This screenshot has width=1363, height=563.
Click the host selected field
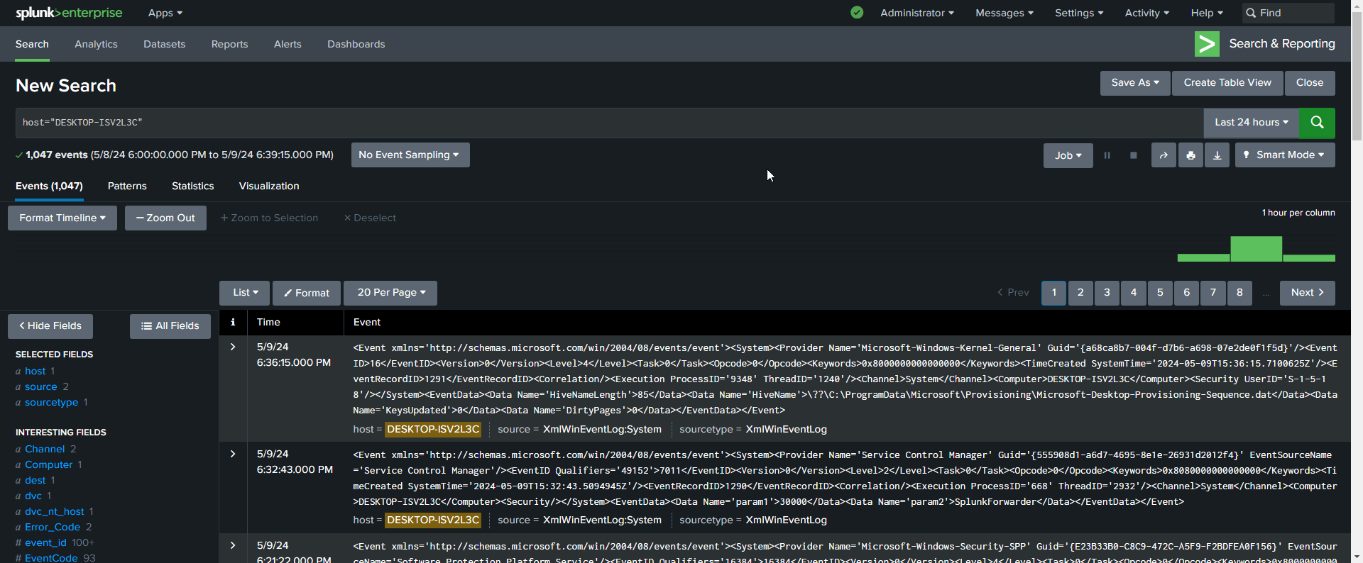(x=35, y=371)
